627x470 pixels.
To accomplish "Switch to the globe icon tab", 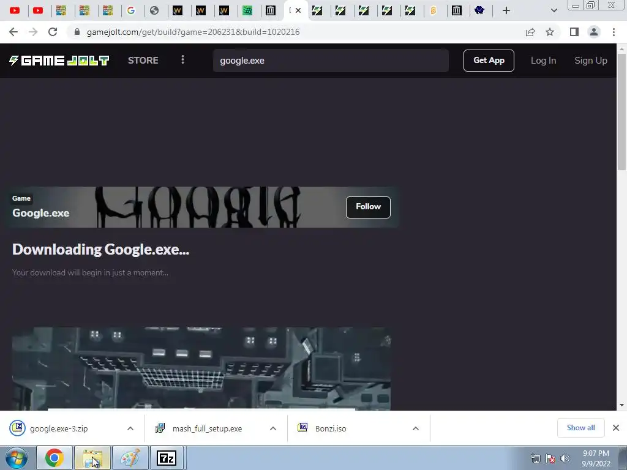I will click(x=154, y=11).
